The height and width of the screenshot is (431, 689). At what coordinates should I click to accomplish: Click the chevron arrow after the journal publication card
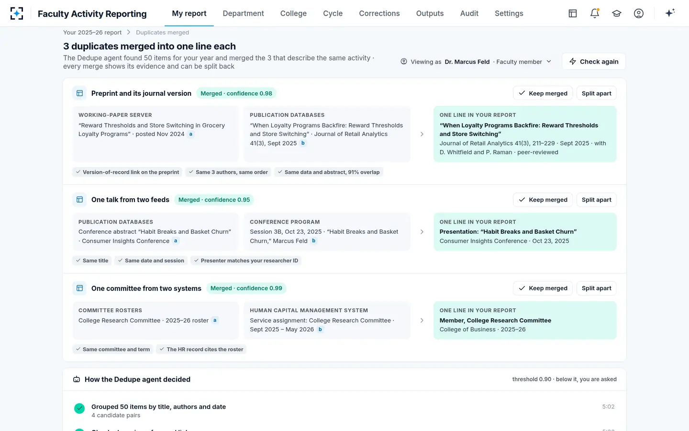tap(422, 134)
